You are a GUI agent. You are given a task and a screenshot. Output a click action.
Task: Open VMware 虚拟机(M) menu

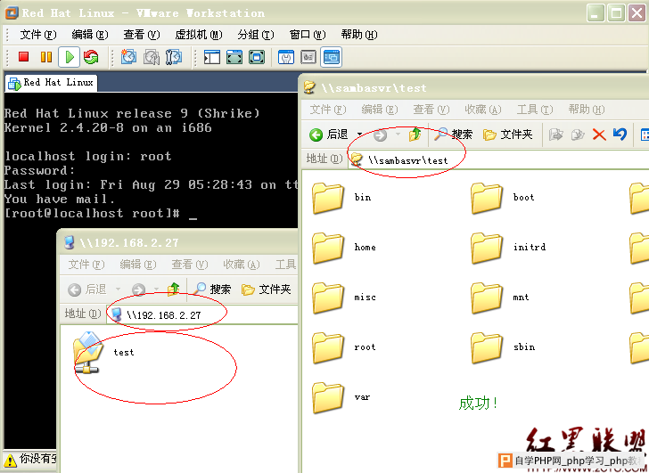[x=199, y=35]
